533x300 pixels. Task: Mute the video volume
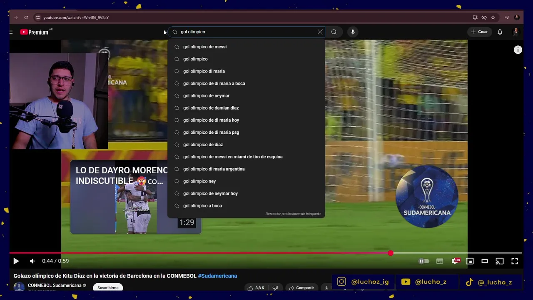32,261
